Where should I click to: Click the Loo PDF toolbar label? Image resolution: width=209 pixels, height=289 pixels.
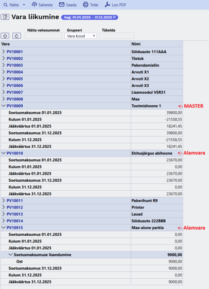(x=119, y=5)
